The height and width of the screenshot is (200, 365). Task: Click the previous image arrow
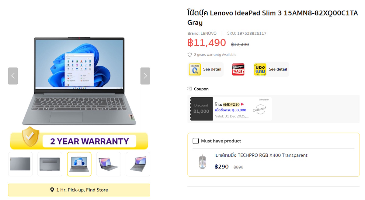(13, 76)
